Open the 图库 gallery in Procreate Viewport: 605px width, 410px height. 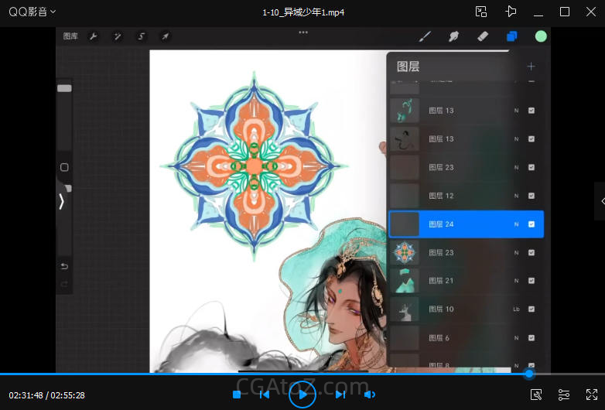tap(70, 36)
